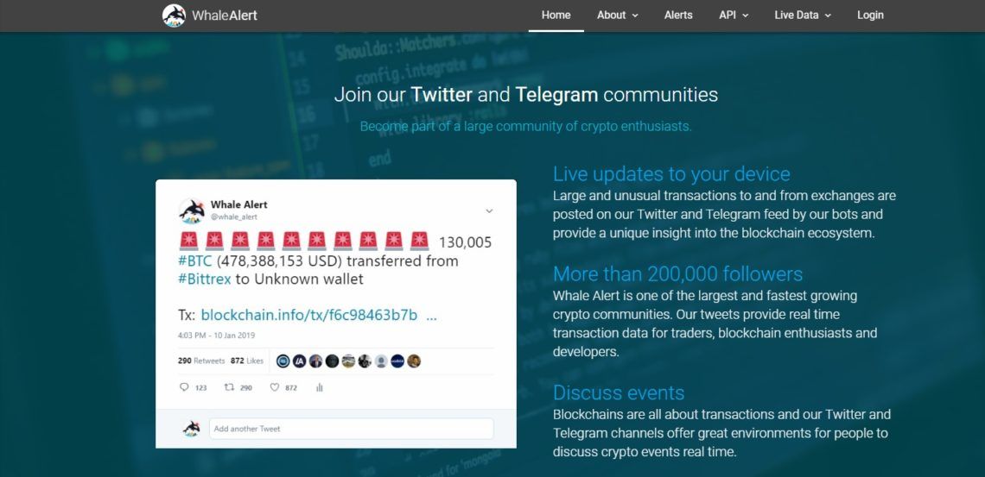The image size is (985, 477).
Task: Open the Alerts page
Action: pyautogui.click(x=678, y=16)
